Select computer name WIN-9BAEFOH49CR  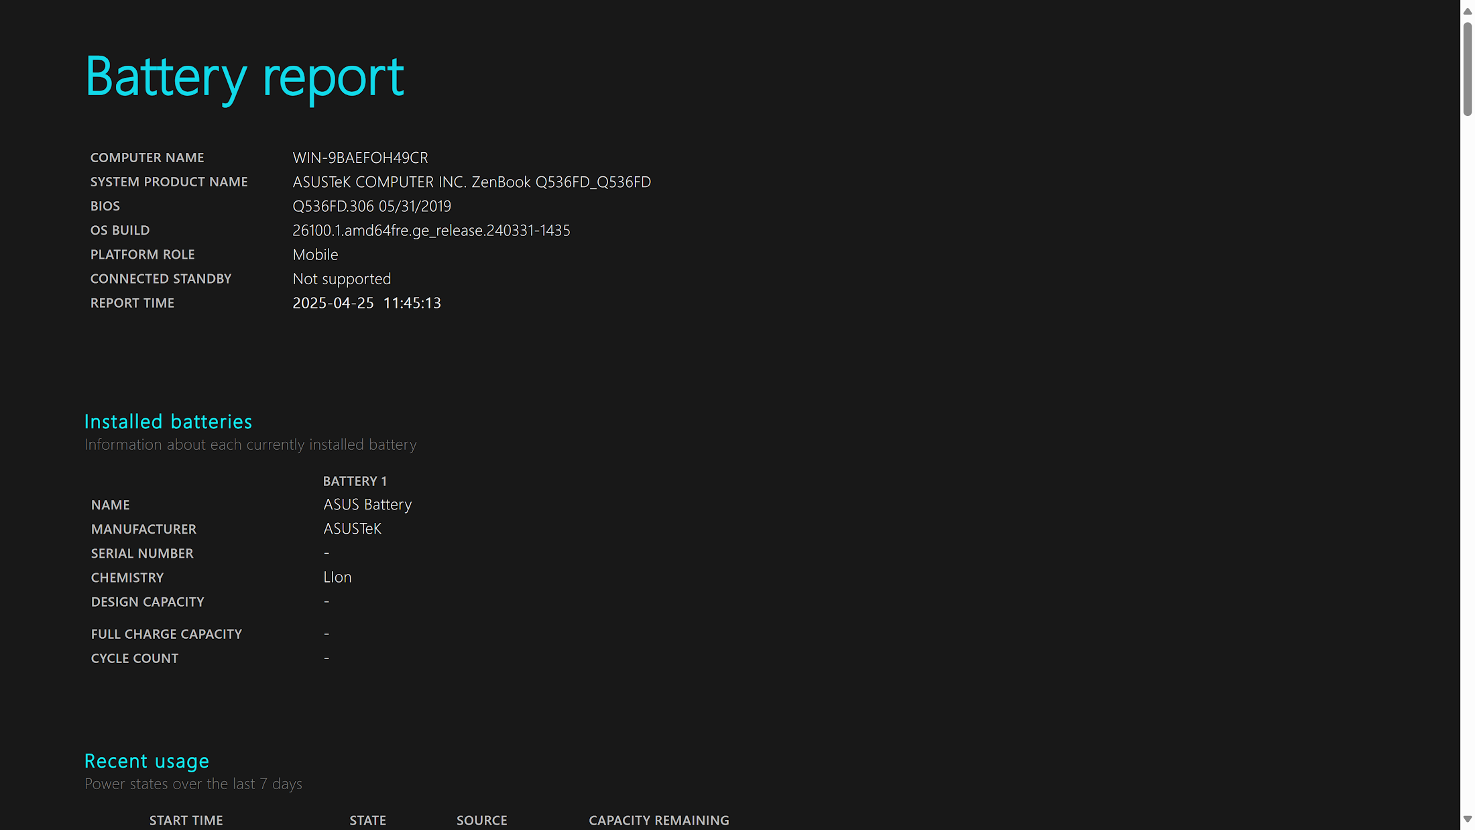point(360,158)
